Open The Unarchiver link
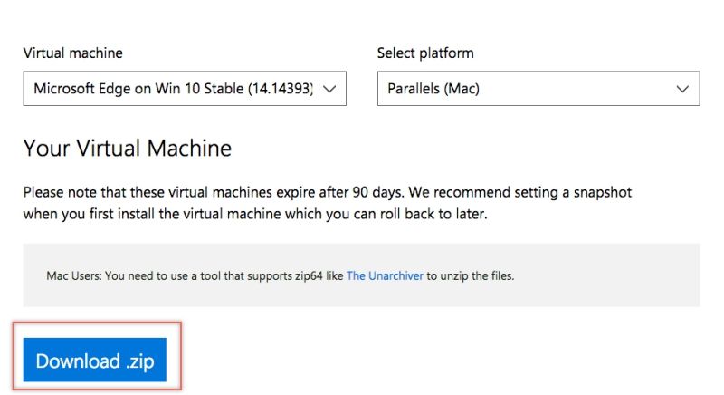This screenshot has width=724, height=395. pos(385,275)
